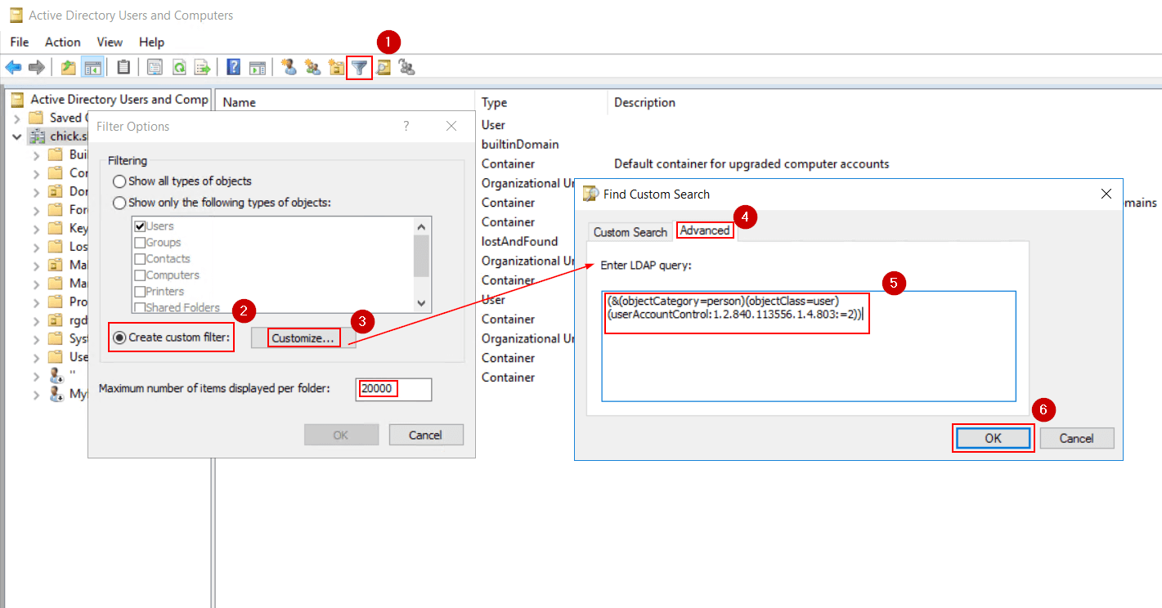The width and height of the screenshot is (1162, 608).
Task: Refresh the view using the refresh icon
Action: (179, 66)
